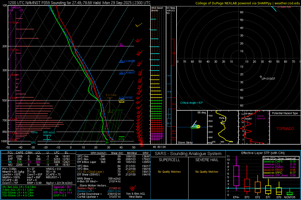Click the 12 km height marker
301x200 pixels.
point(15,50)
